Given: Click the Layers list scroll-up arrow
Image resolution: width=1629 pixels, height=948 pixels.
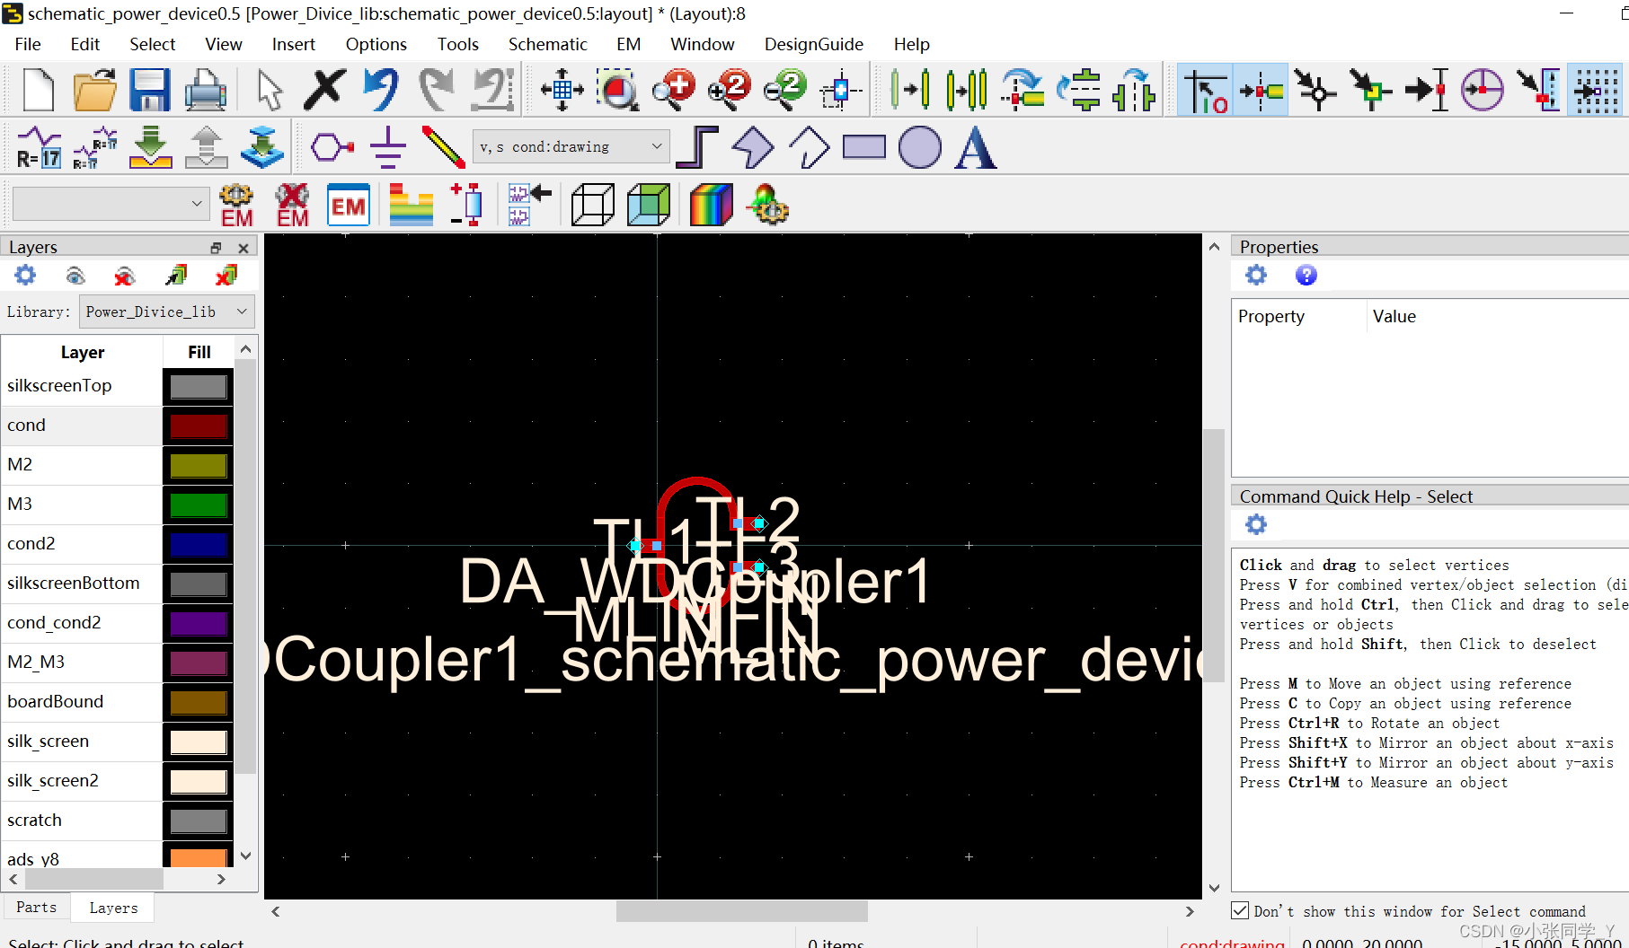Looking at the screenshot, I should click(x=246, y=349).
